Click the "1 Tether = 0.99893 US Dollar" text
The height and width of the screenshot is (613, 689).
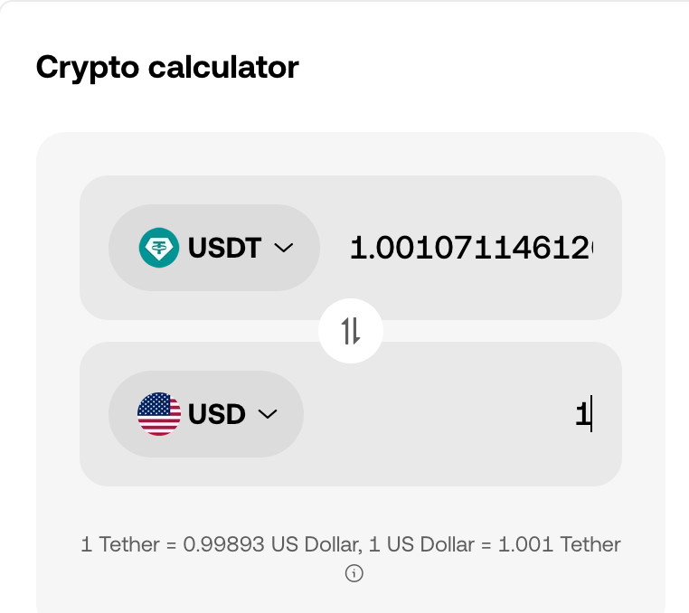pos(222,544)
